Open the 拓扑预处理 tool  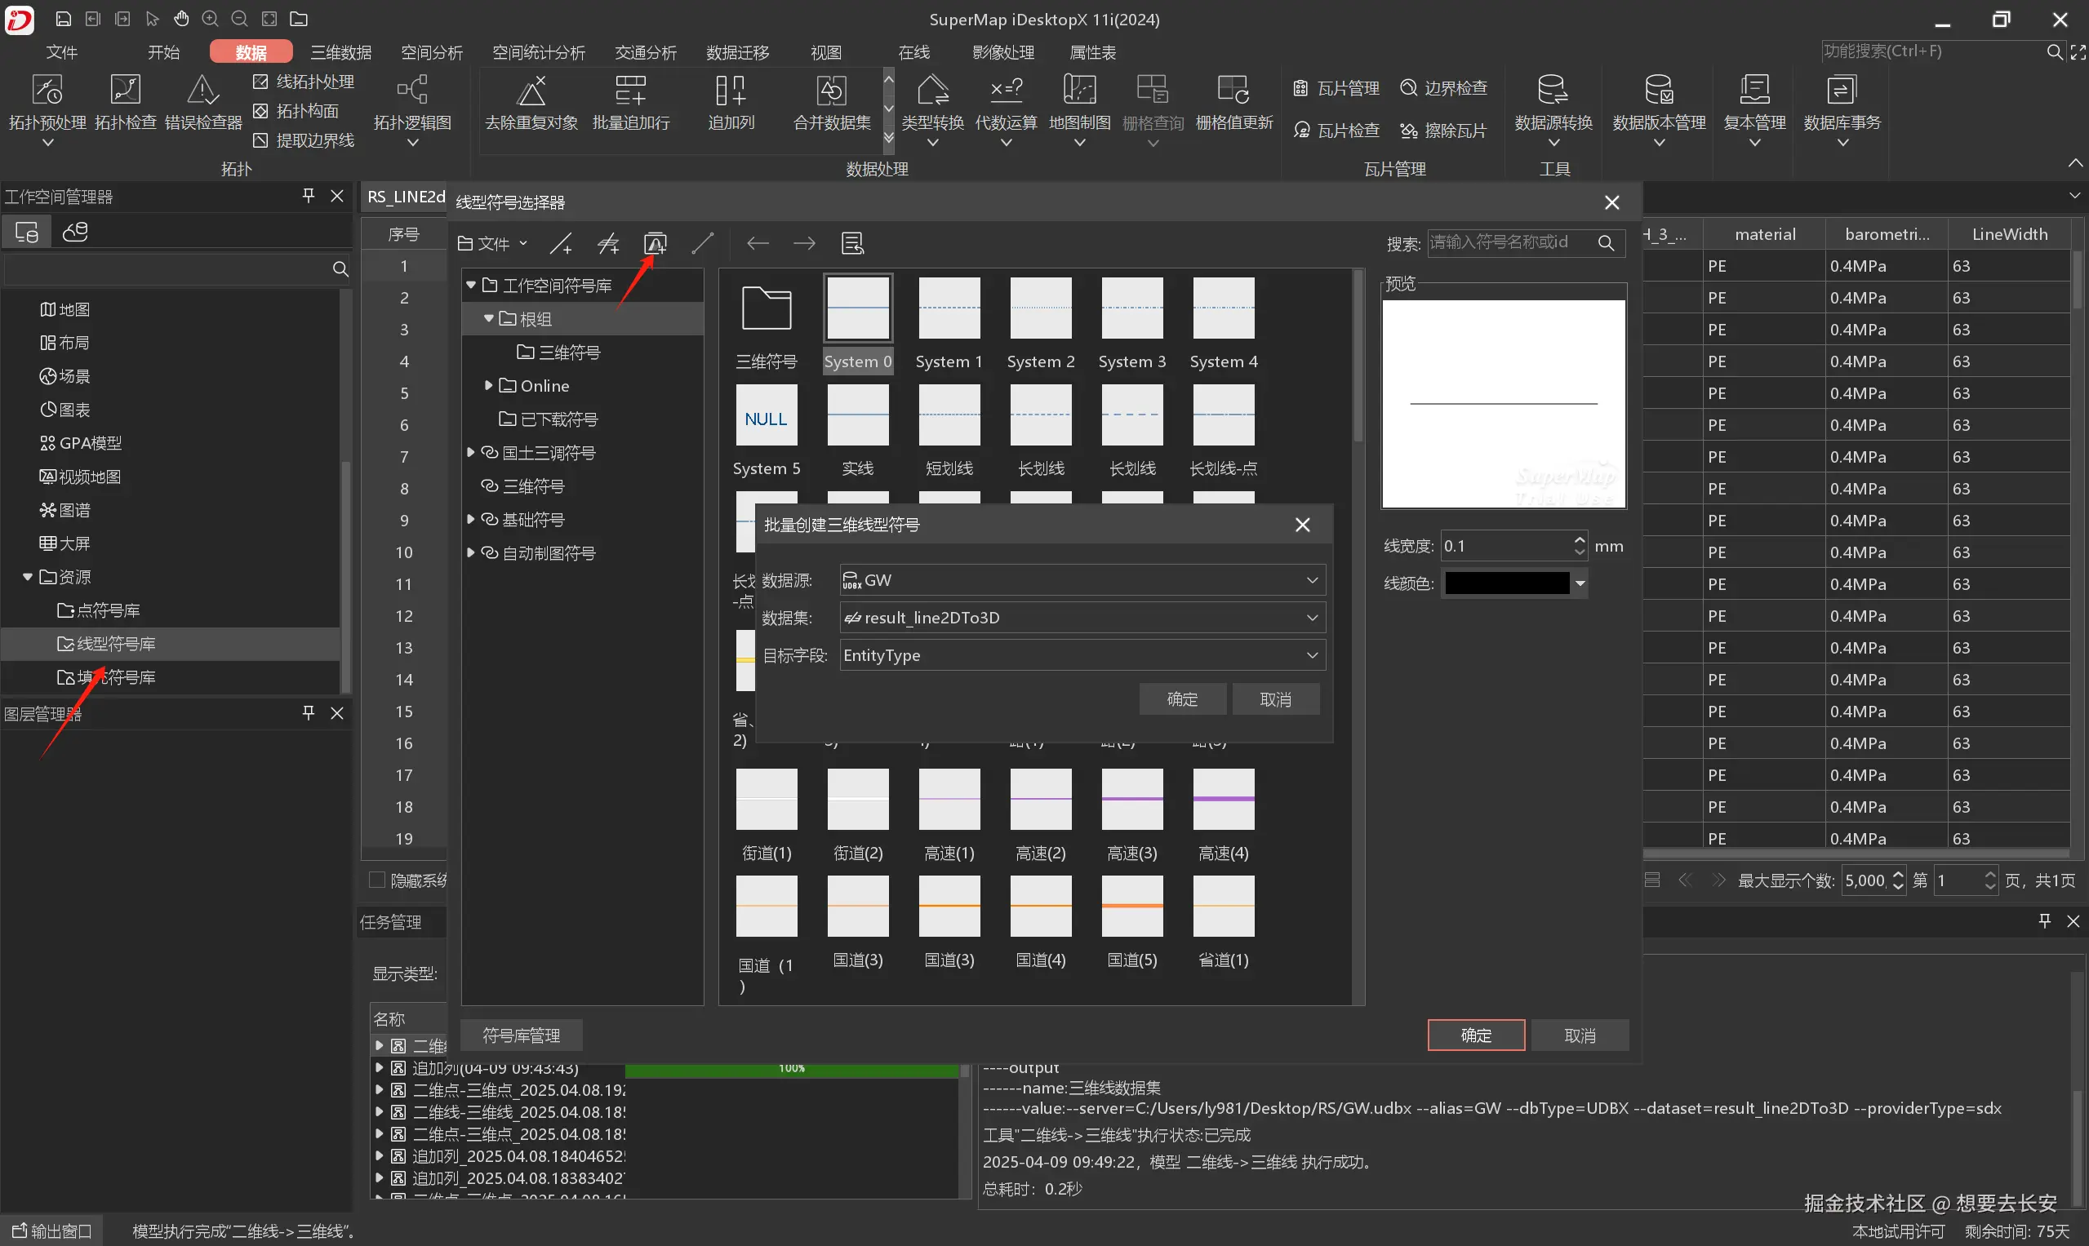click(x=47, y=109)
